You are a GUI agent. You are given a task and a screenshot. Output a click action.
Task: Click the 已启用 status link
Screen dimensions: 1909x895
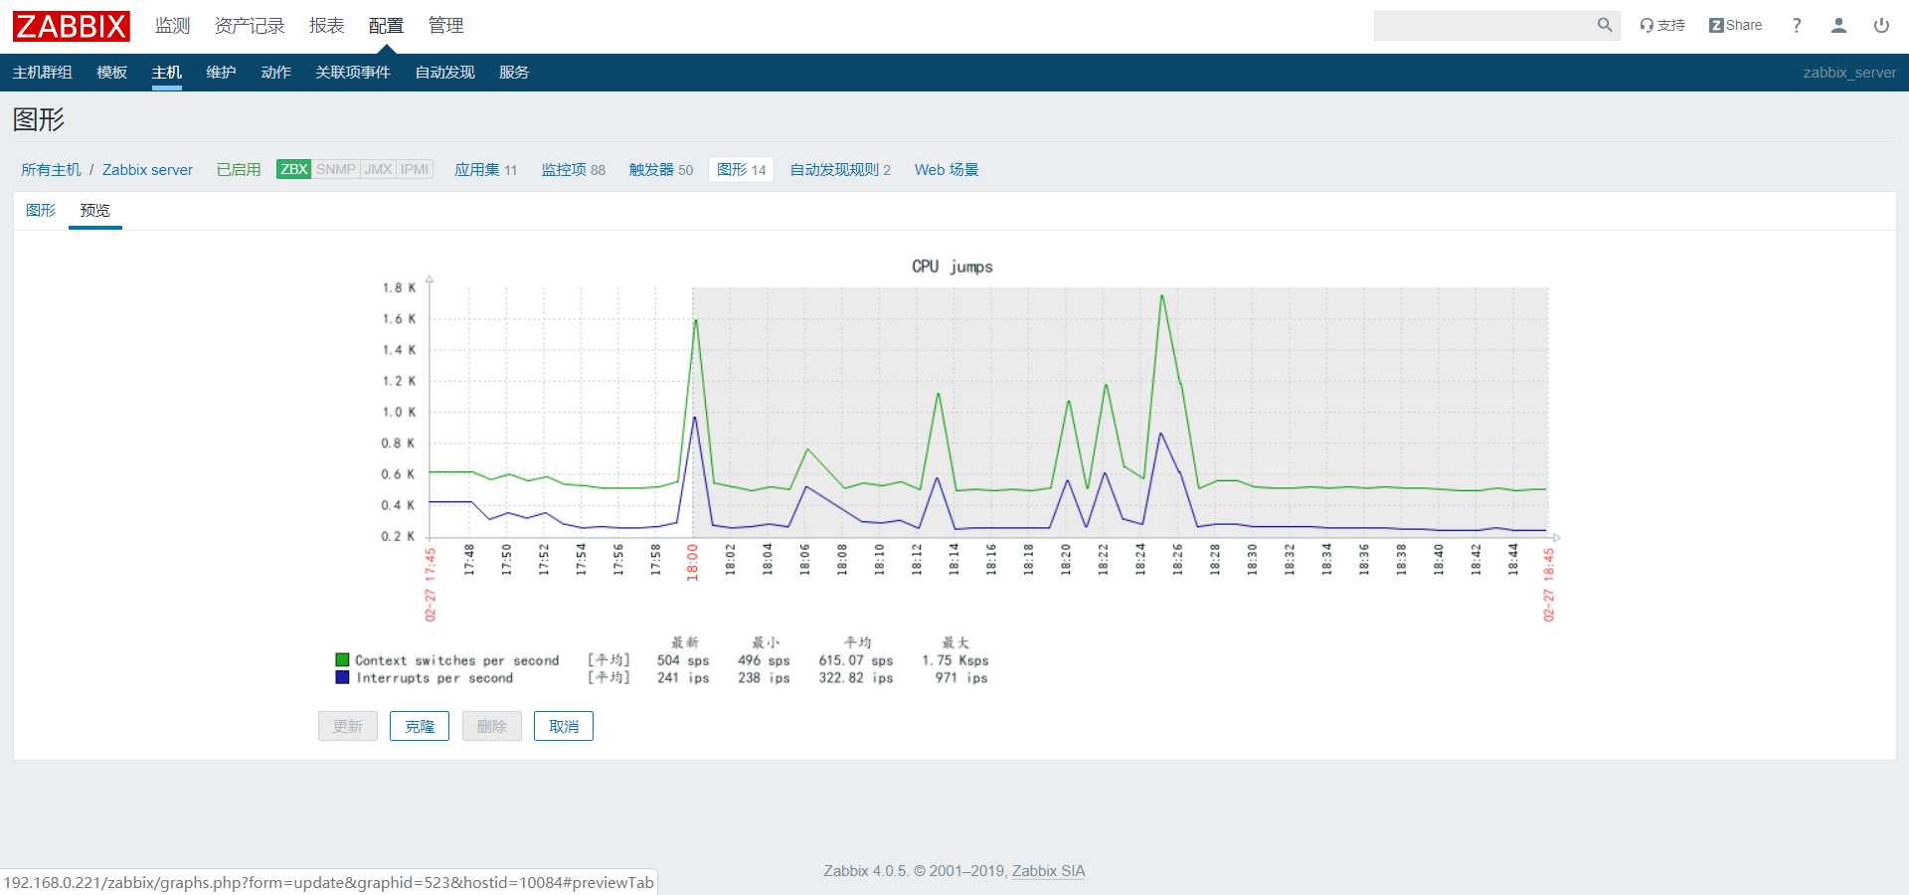tap(239, 170)
